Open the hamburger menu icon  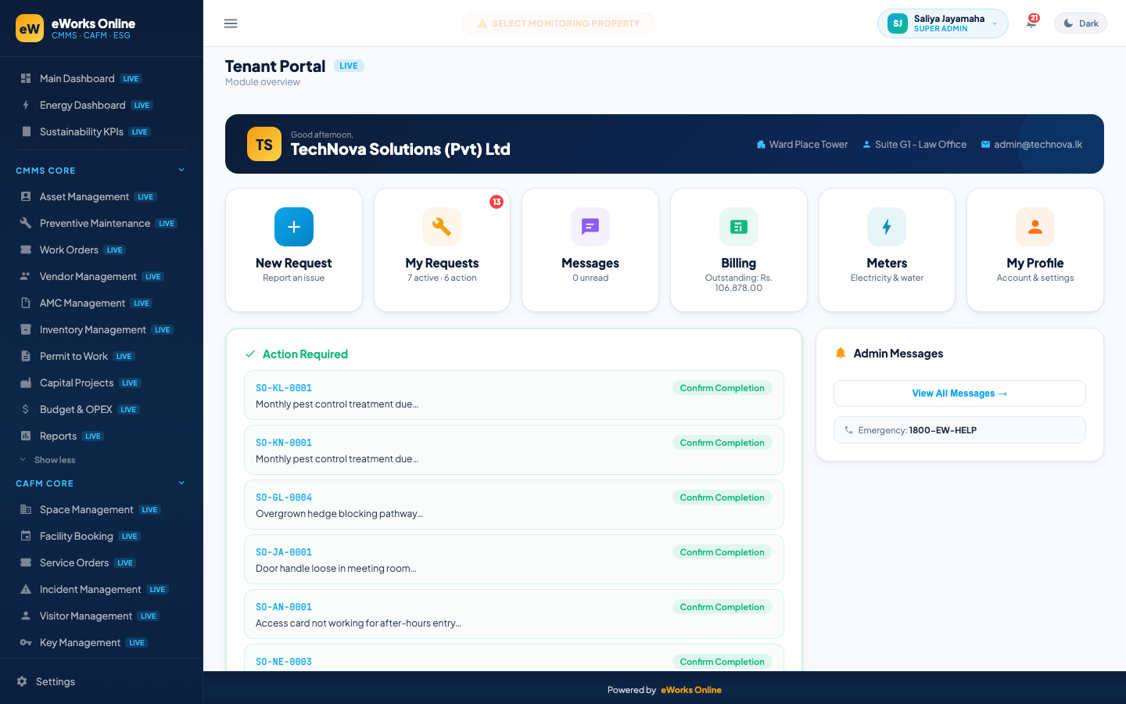[231, 23]
